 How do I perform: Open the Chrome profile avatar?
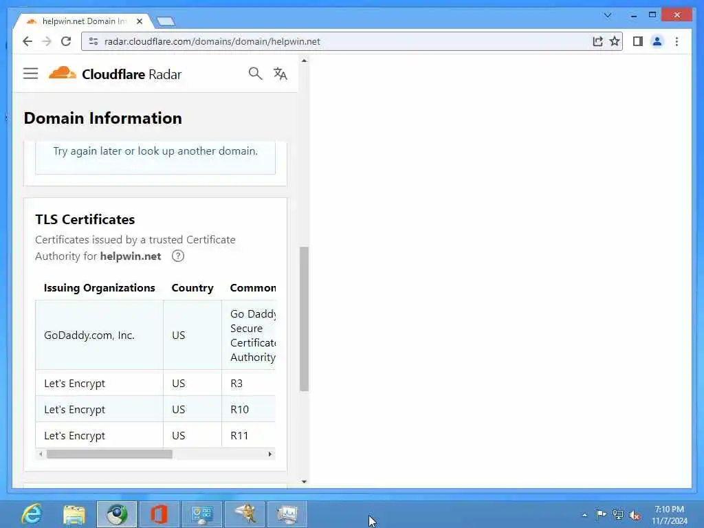(x=657, y=41)
